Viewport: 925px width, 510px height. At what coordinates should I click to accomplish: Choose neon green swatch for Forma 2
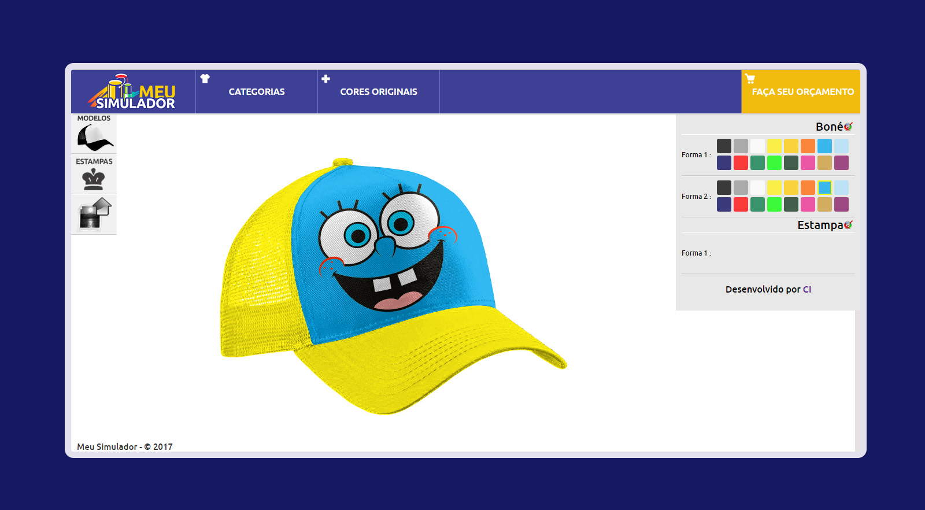coord(774,204)
